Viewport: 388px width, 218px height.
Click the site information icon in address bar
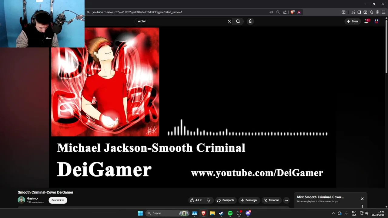(88, 12)
